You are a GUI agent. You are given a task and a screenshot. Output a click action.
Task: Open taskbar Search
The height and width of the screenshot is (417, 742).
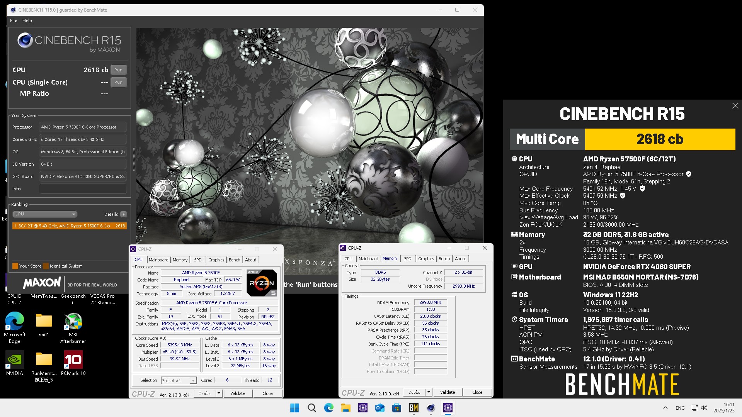click(311, 408)
